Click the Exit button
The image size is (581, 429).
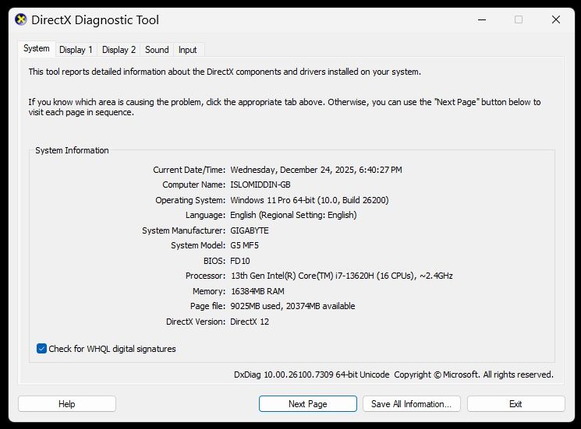pyautogui.click(x=515, y=404)
